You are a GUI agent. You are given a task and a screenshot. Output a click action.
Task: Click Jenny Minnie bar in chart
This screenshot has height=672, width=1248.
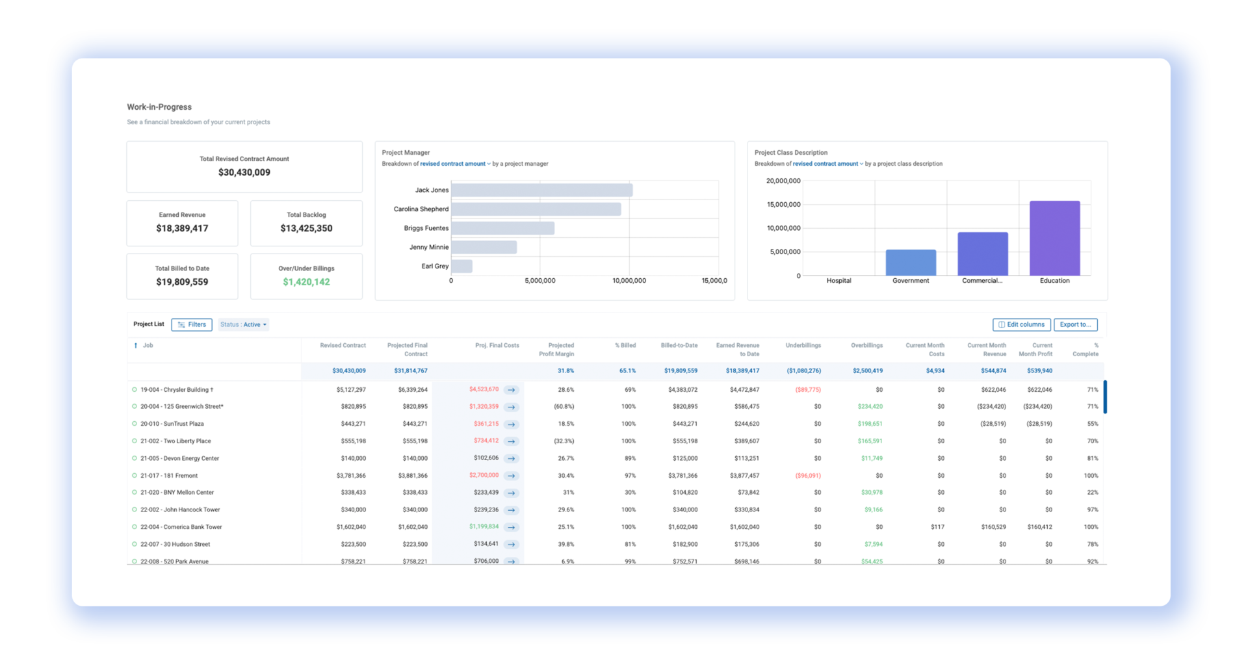pyautogui.click(x=484, y=247)
